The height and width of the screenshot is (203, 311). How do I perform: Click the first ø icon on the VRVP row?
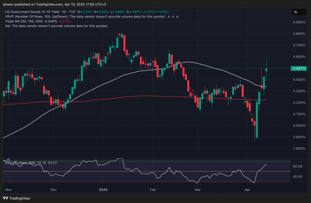(x=168, y=17)
